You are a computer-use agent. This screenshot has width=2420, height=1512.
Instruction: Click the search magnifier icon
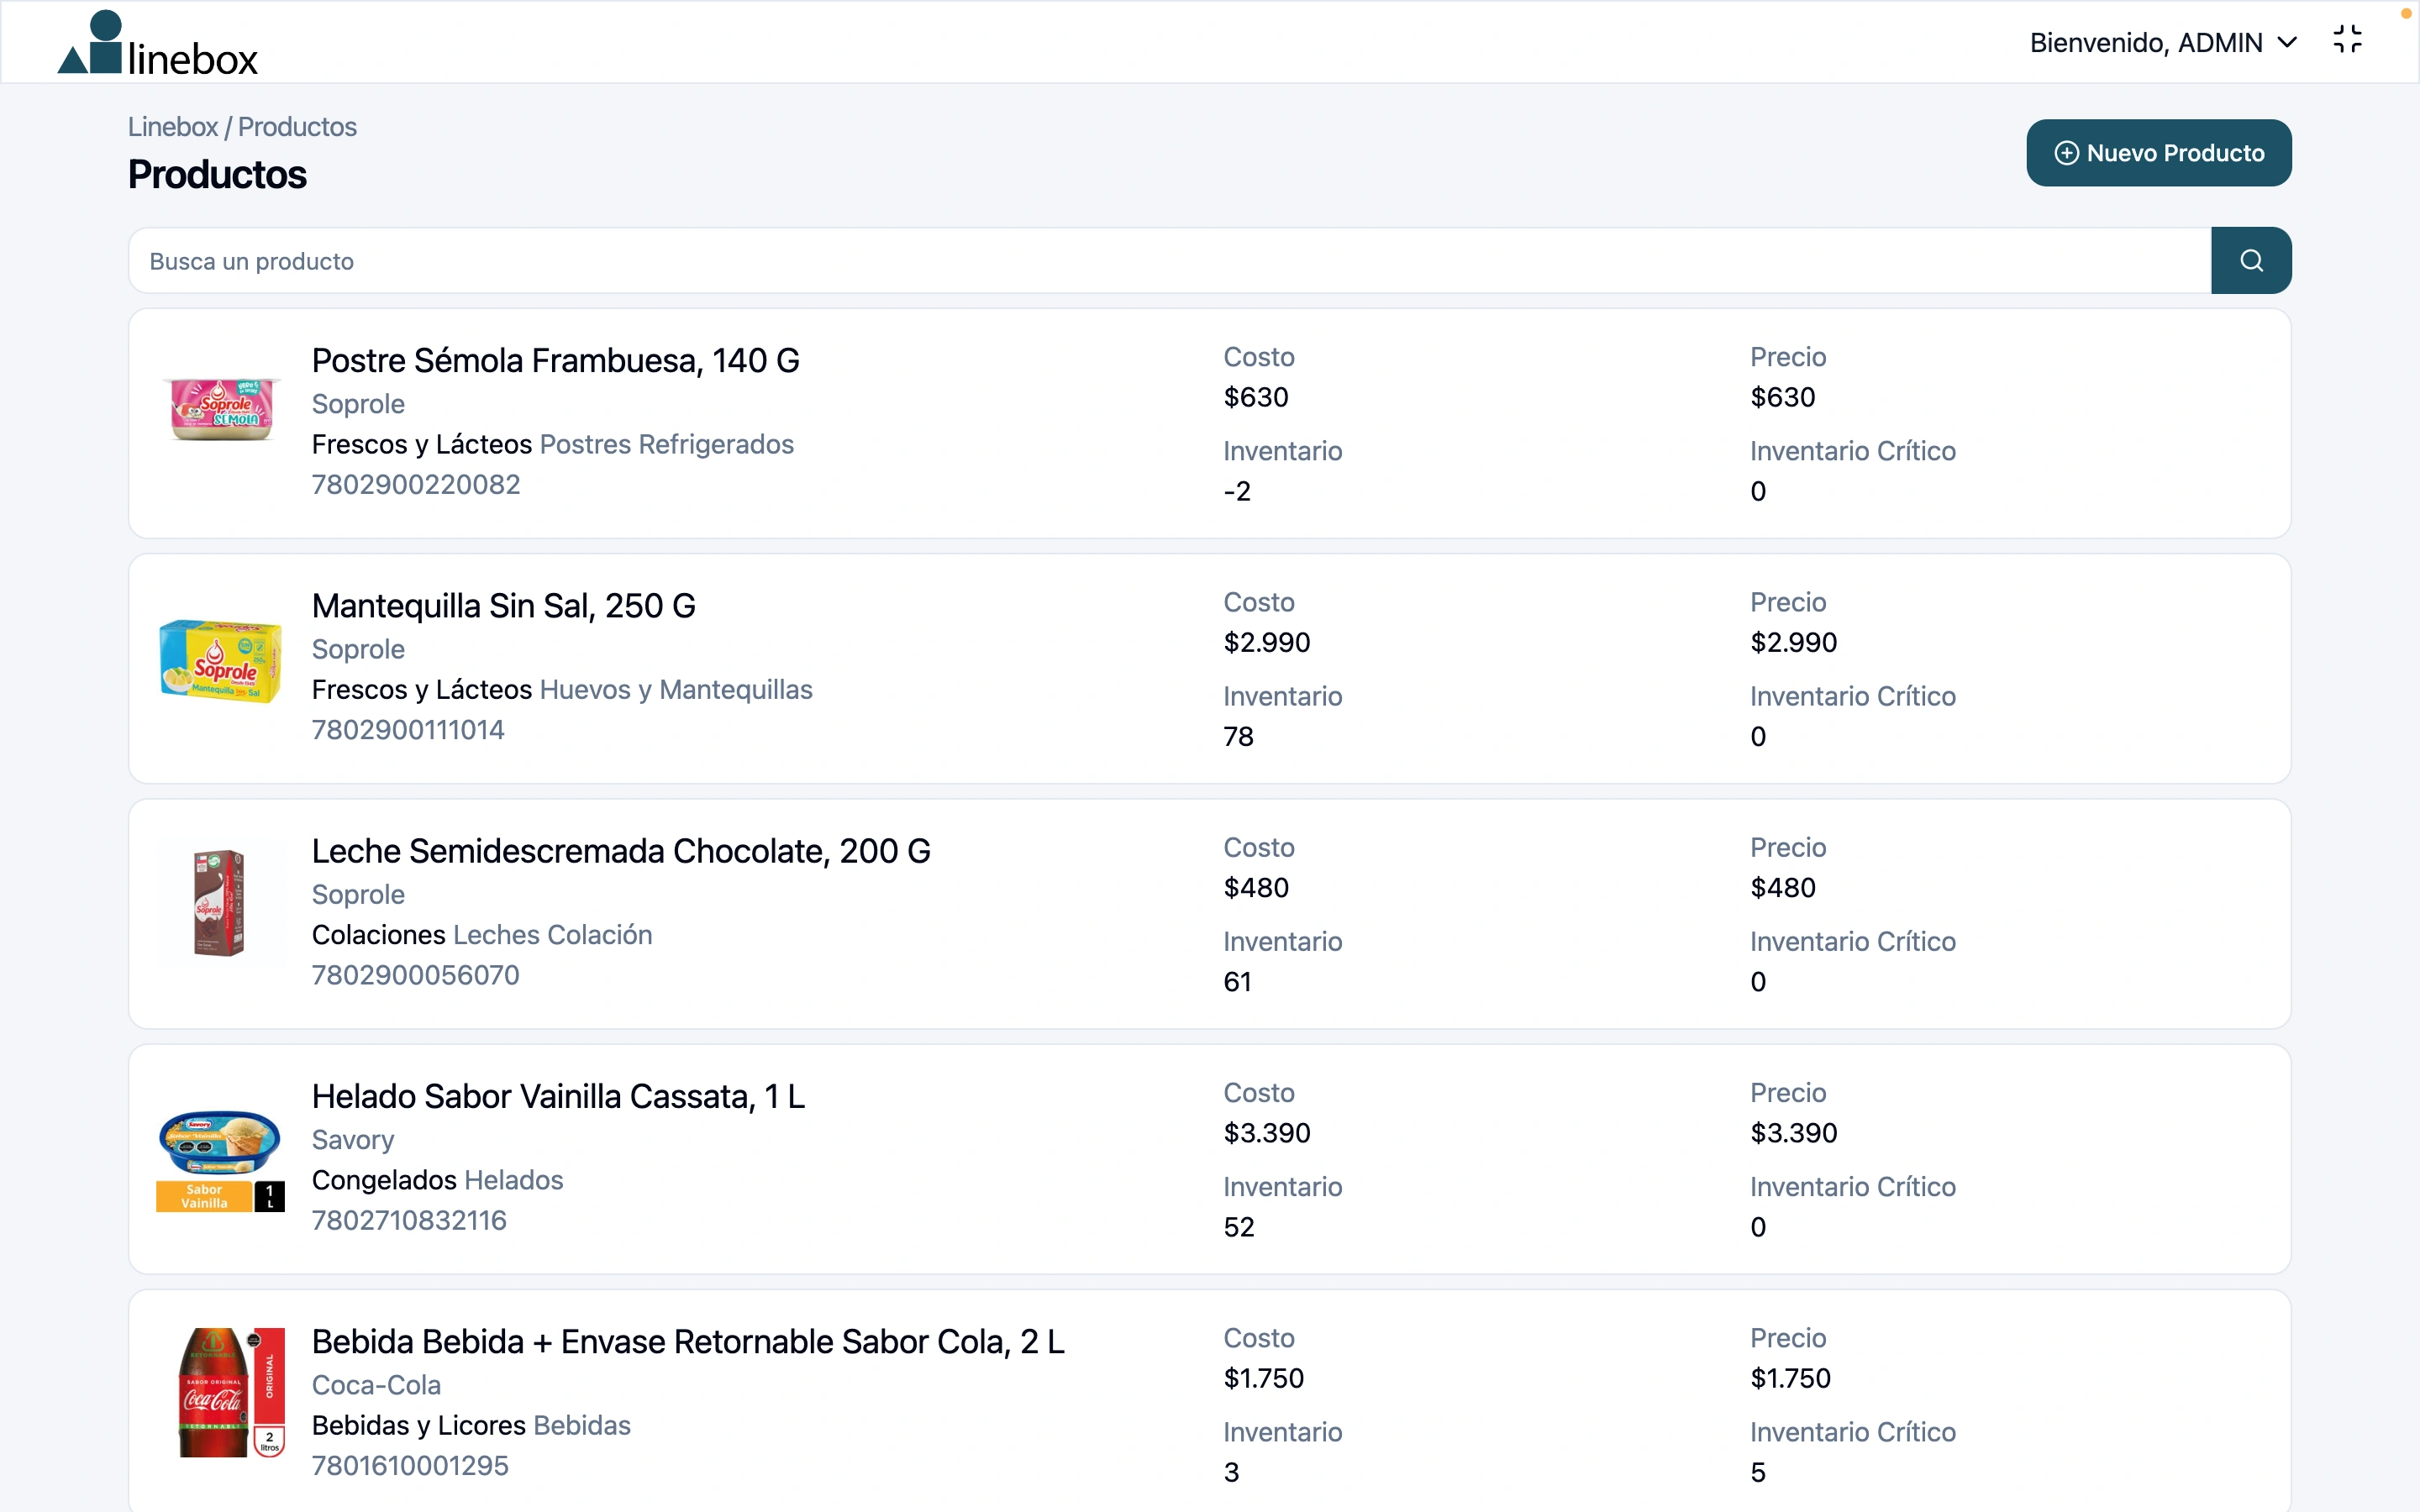pyautogui.click(x=2251, y=260)
